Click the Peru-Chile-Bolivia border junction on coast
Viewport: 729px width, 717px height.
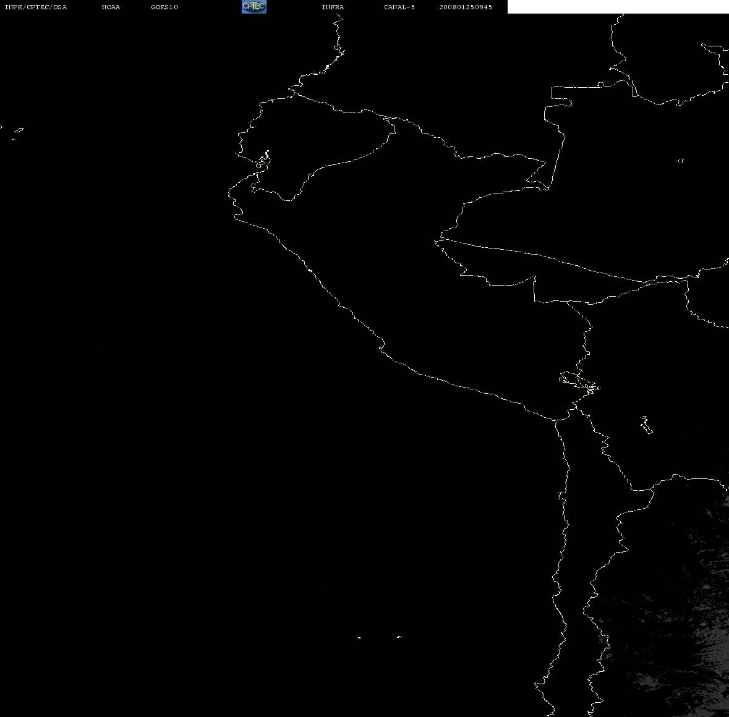[x=555, y=420]
